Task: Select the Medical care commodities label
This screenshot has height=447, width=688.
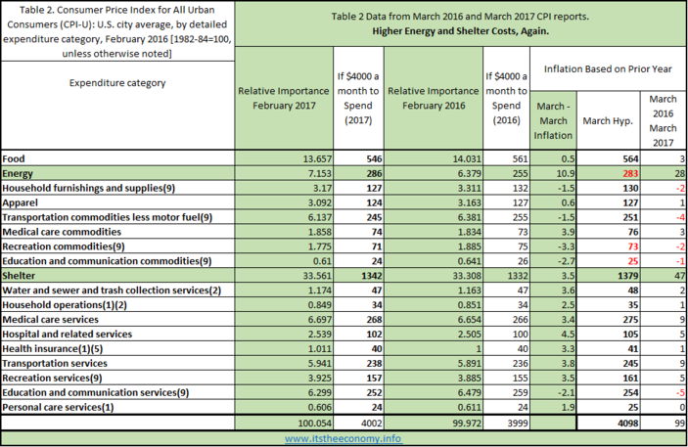Action: point(62,232)
